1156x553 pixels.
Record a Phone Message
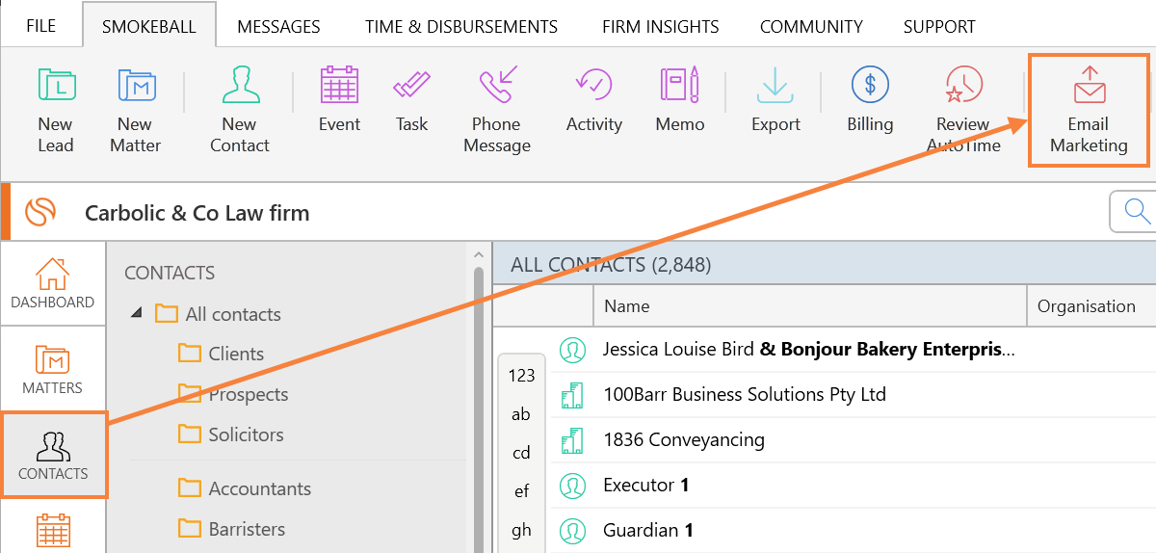[497, 110]
